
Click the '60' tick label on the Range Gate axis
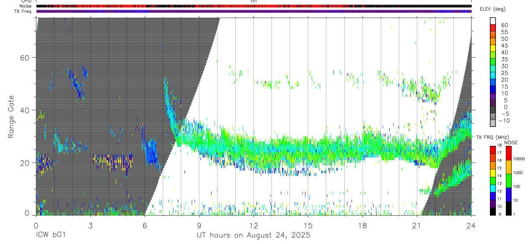pos(25,58)
